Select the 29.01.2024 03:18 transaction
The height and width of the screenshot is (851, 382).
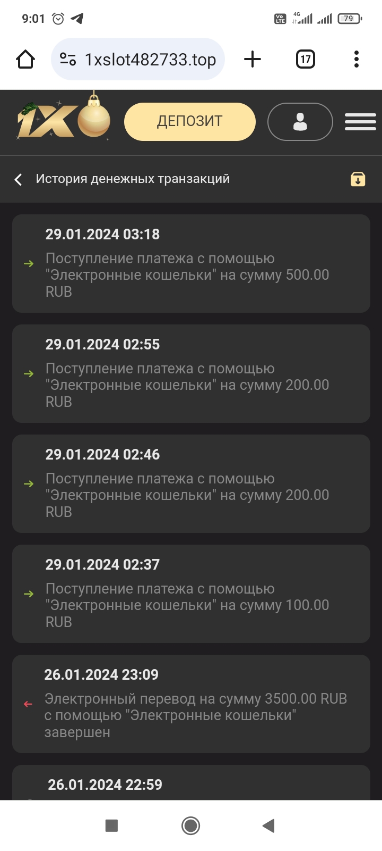[191, 263]
